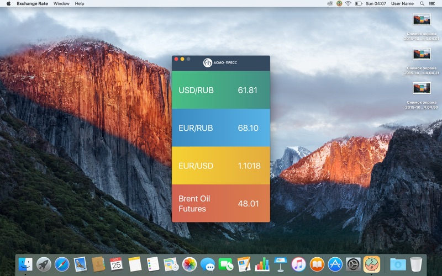Click the yellow EUR/USD tile

coord(220,166)
